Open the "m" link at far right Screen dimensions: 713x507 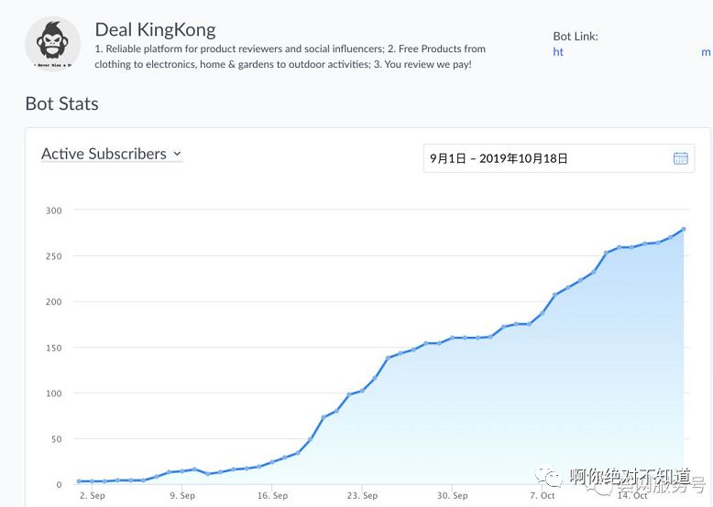706,52
